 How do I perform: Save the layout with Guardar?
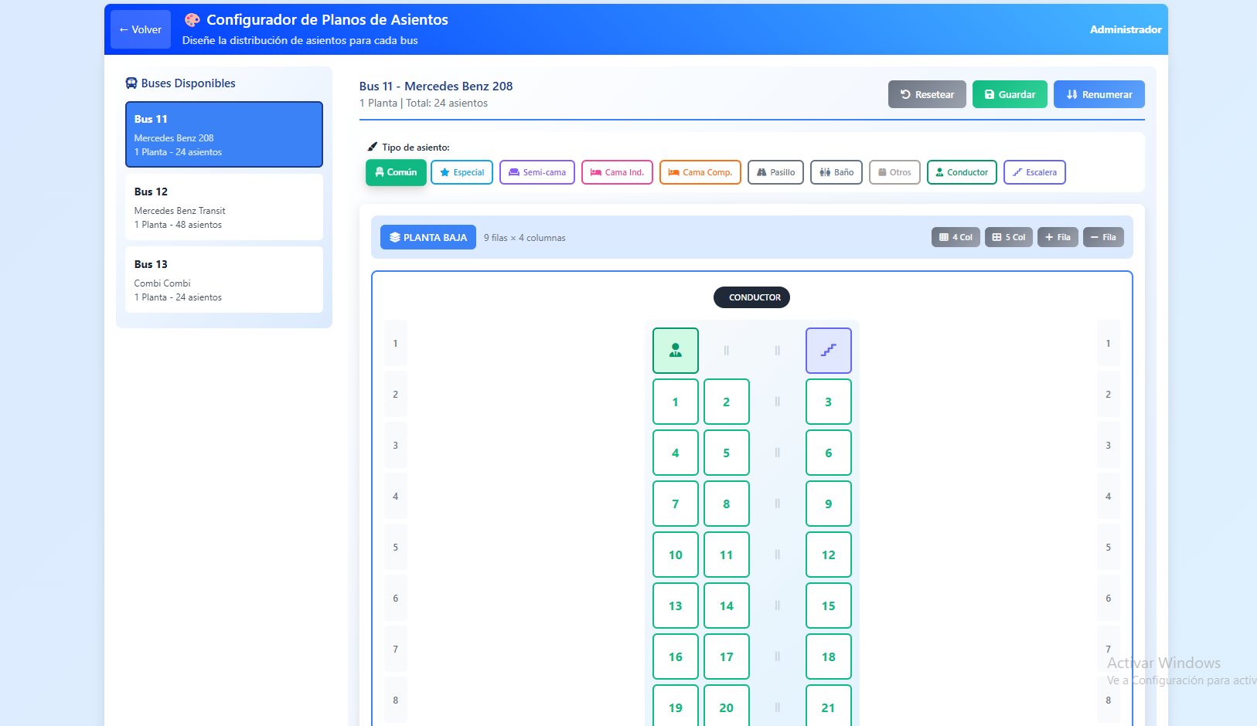point(1009,94)
